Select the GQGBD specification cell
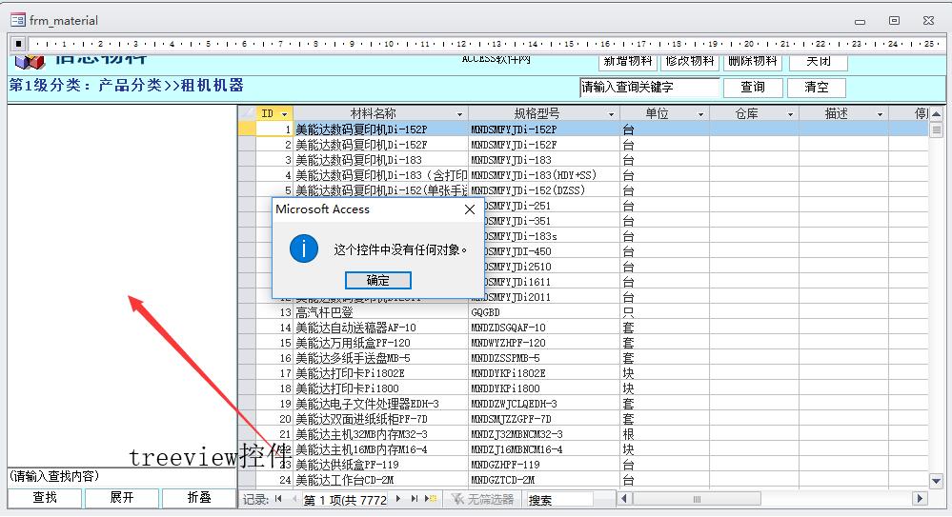The width and height of the screenshot is (952, 517). pyautogui.click(x=544, y=312)
